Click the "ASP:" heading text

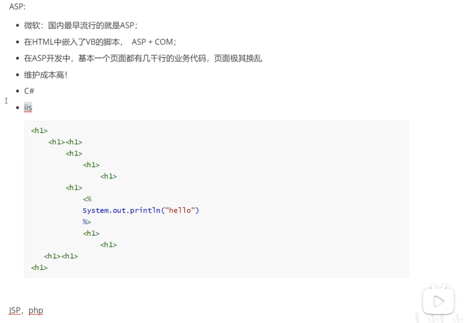pyautogui.click(x=18, y=7)
